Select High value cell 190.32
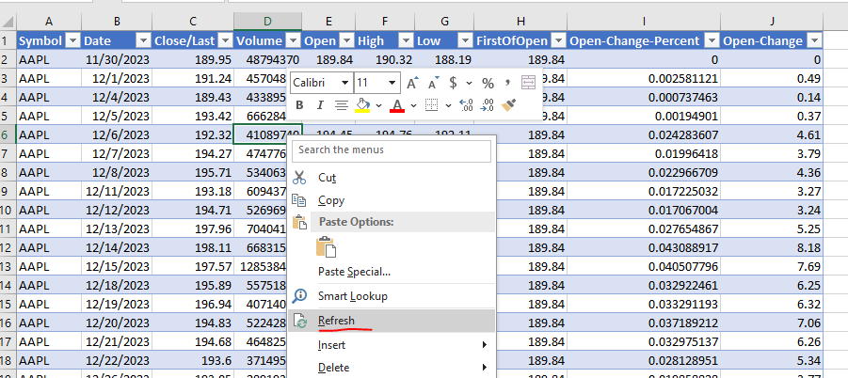This screenshot has height=378, width=848. (386, 59)
